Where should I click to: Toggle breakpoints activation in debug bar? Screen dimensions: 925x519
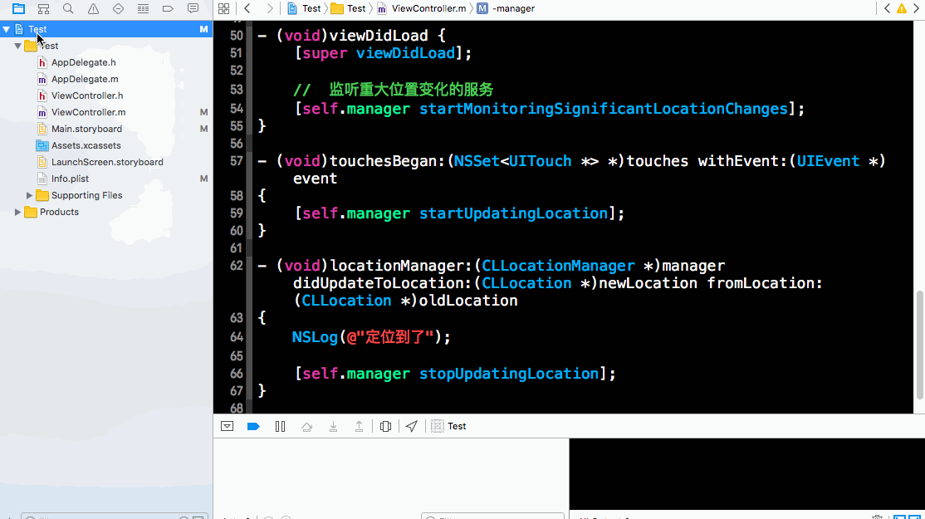pyautogui.click(x=253, y=426)
